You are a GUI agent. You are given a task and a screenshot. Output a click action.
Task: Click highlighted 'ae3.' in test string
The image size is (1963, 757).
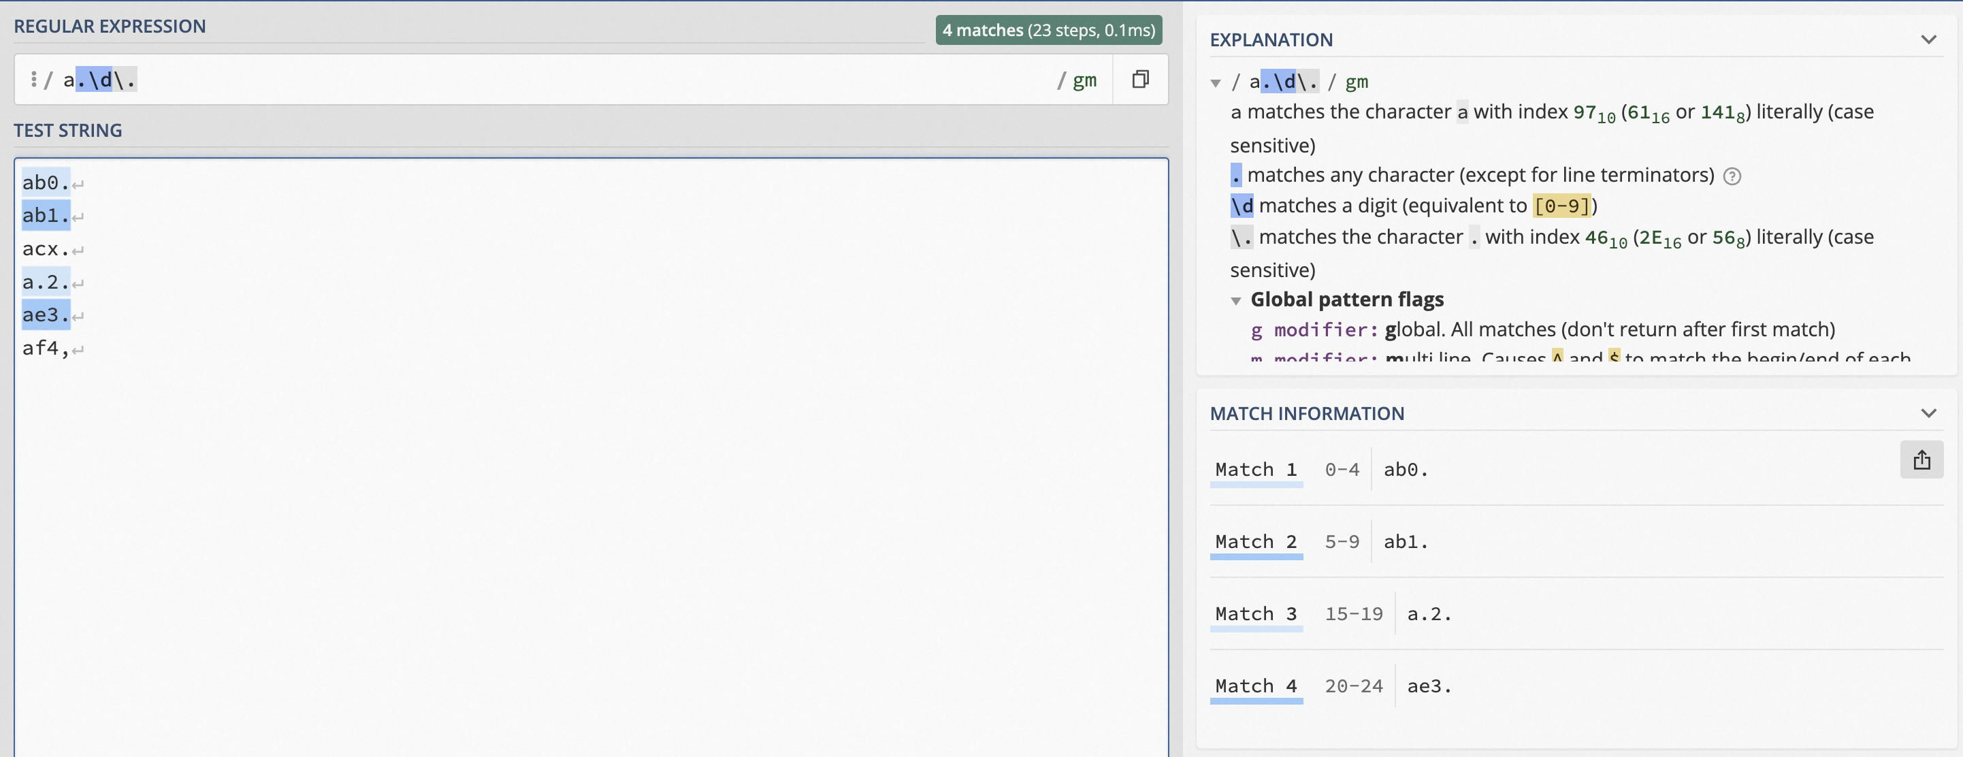[46, 315]
